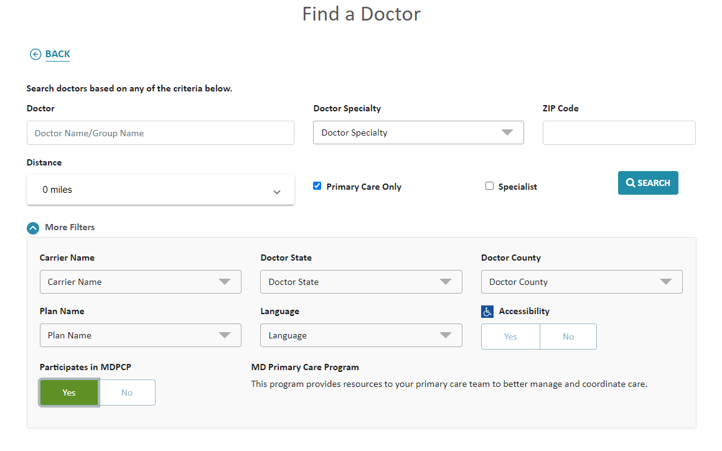The image size is (722, 451).
Task: Uncheck Primary Care Only checkbox
Action: click(317, 186)
